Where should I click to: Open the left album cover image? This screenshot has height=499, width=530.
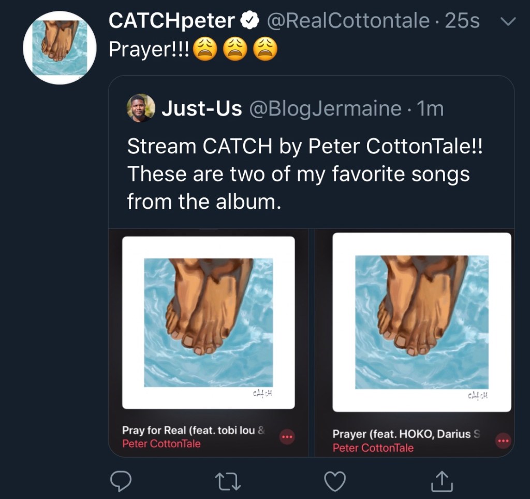[x=208, y=322]
